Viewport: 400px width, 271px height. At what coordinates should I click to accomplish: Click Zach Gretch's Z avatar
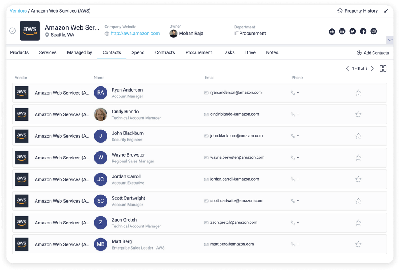tap(100, 223)
